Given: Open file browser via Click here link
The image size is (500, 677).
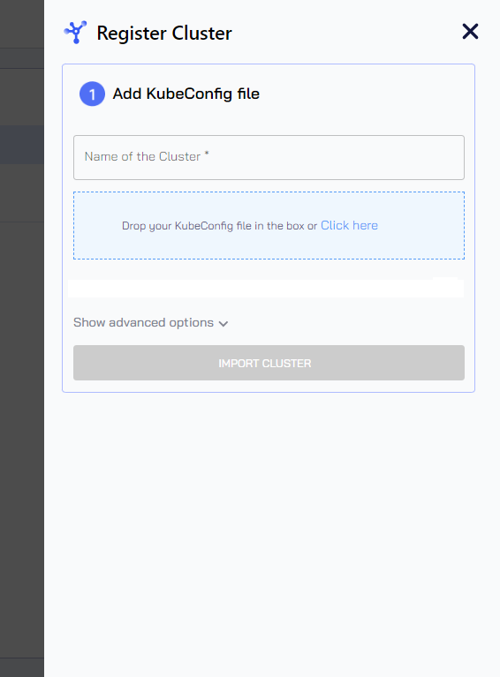Looking at the screenshot, I should click(349, 225).
